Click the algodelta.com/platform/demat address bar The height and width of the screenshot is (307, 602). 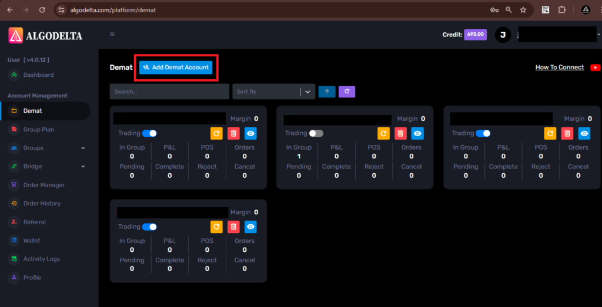[113, 11]
